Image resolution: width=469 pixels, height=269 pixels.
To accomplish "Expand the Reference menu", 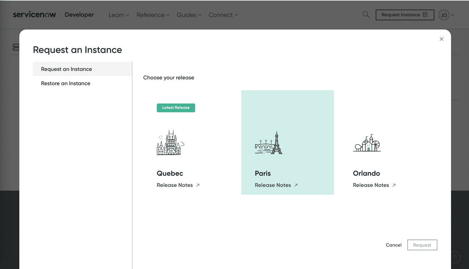I will tap(153, 15).
